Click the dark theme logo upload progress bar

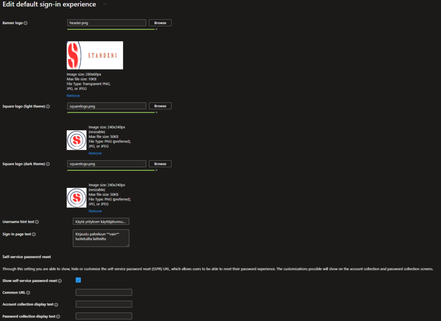(x=111, y=170)
